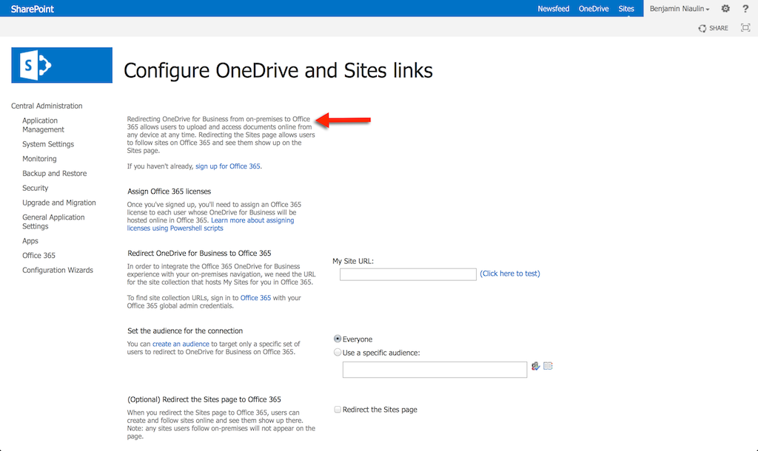758x451 pixels.
Task: Open Configuration Wizards
Action: 58,270
